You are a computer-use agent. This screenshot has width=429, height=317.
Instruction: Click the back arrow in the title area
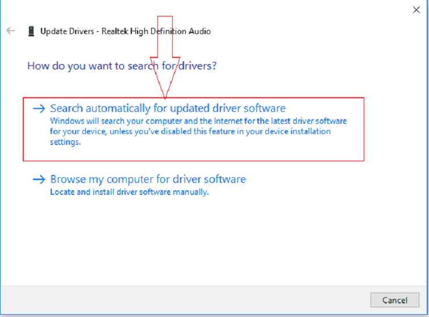pos(10,31)
